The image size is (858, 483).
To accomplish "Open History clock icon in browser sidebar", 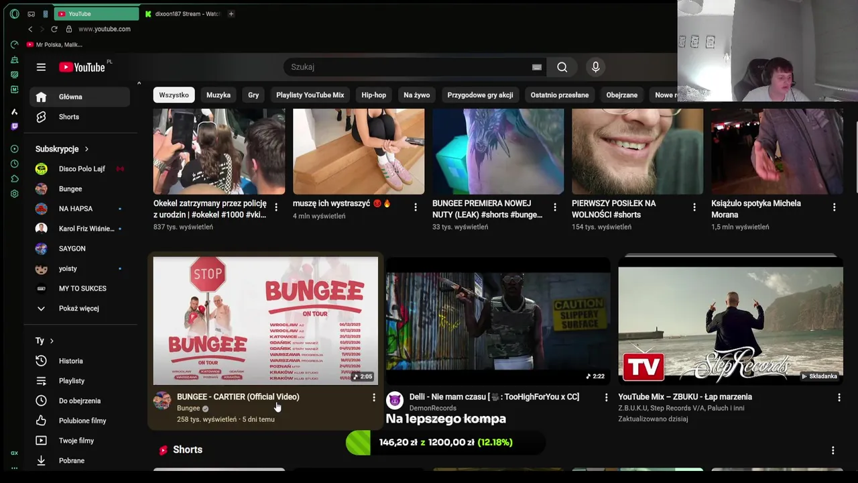I will [x=15, y=164].
